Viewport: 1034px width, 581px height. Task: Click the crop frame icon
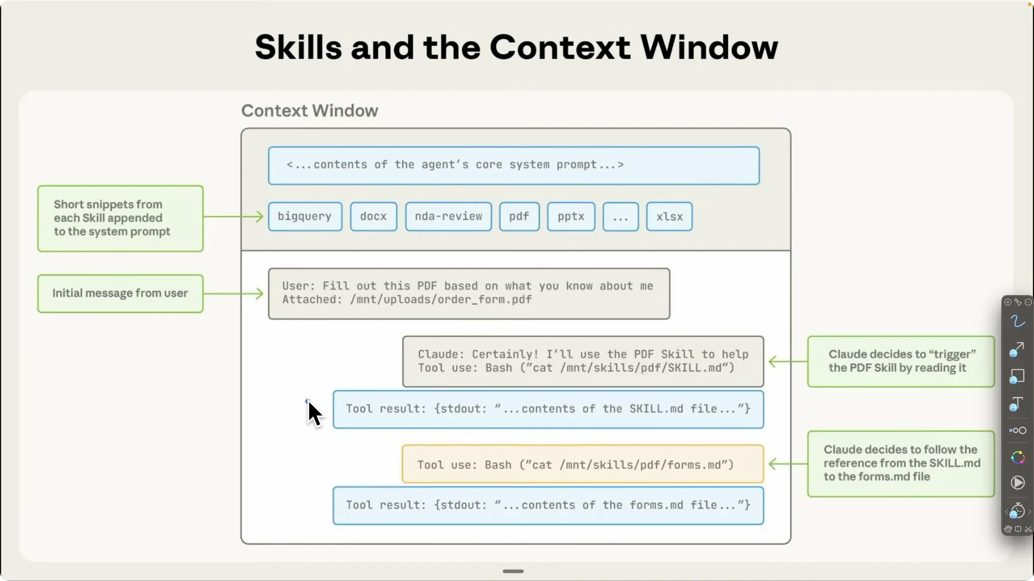pyautogui.click(x=1018, y=529)
